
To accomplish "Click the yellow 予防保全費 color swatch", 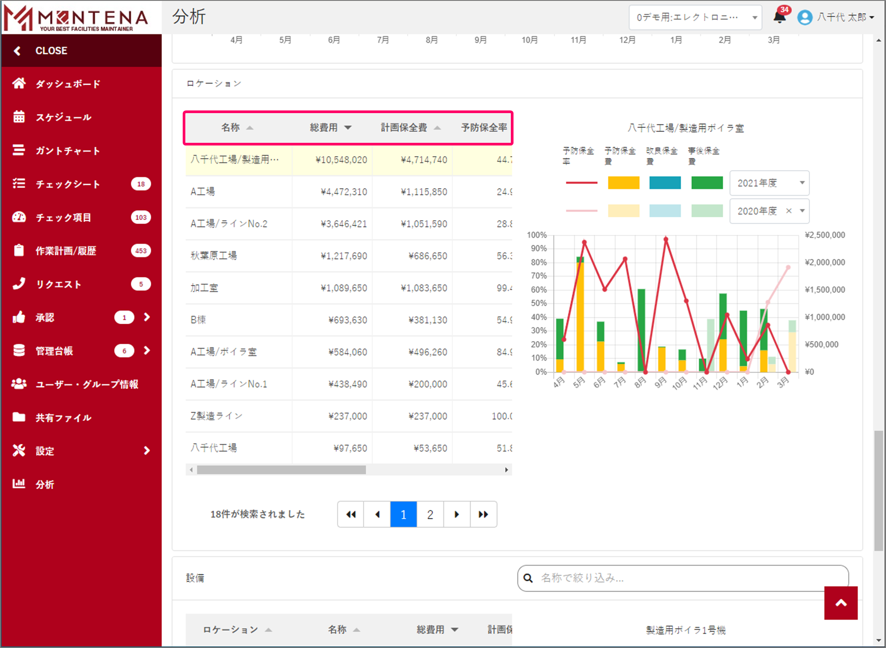I will coord(623,183).
